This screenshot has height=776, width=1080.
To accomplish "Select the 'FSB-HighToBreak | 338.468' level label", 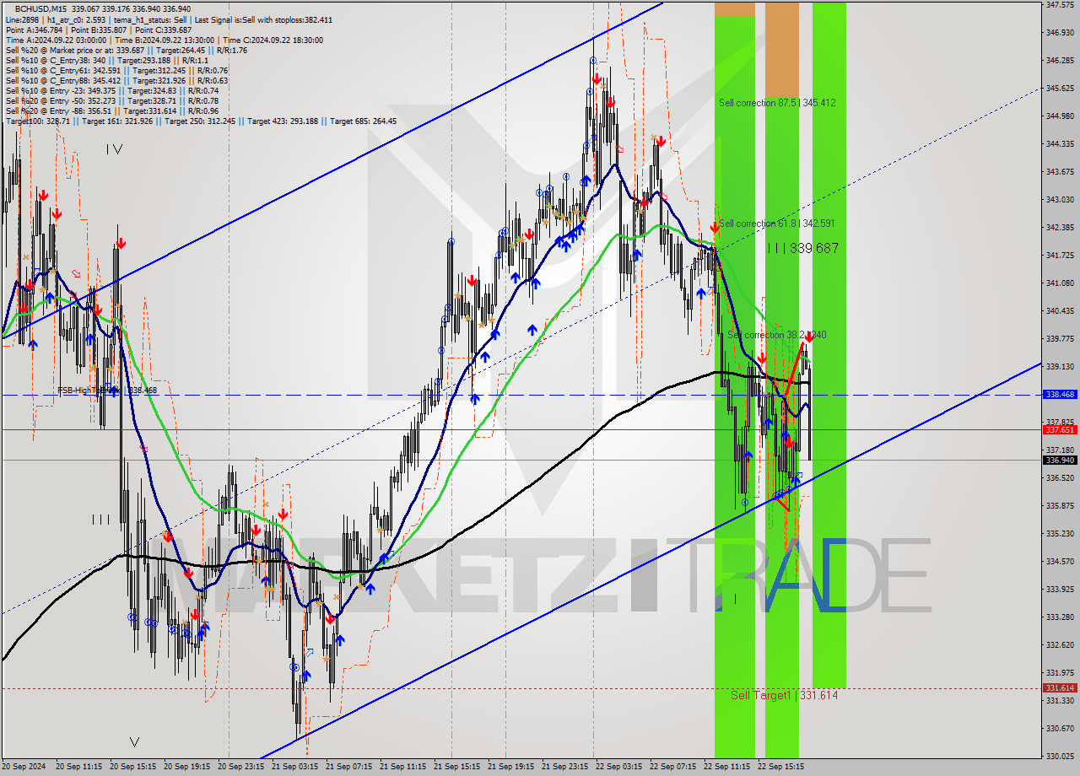I will (107, 391).
